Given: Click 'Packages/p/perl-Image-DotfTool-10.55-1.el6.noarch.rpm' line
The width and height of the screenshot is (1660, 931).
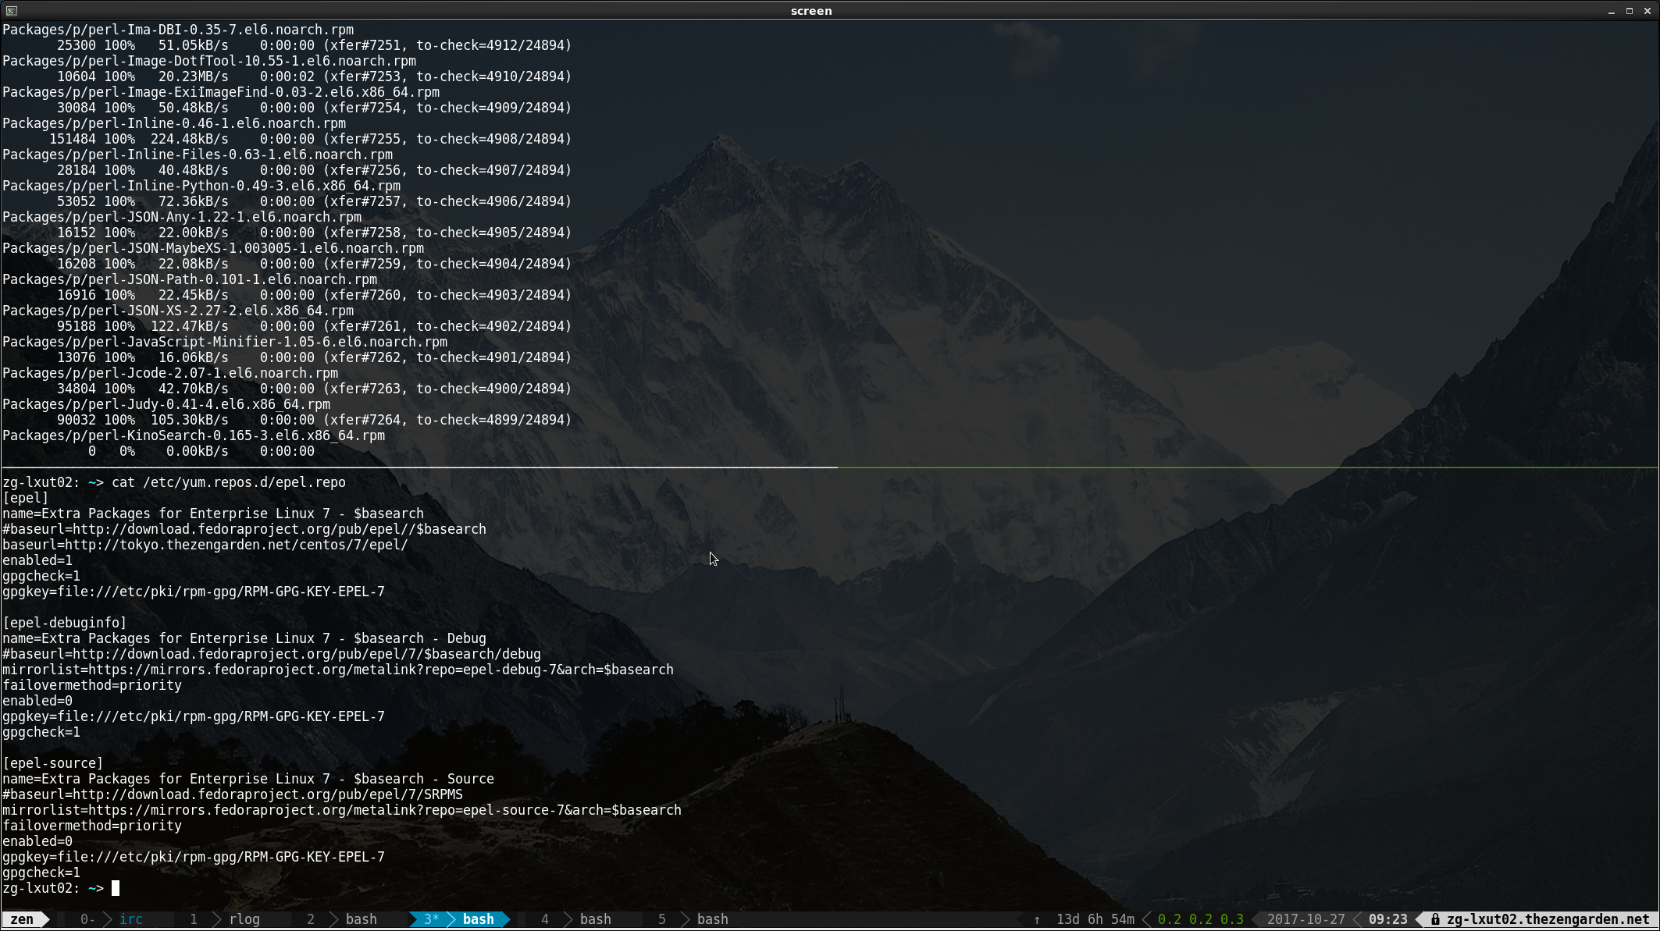Looking at the screenshot, I should (x=208, y=61).
